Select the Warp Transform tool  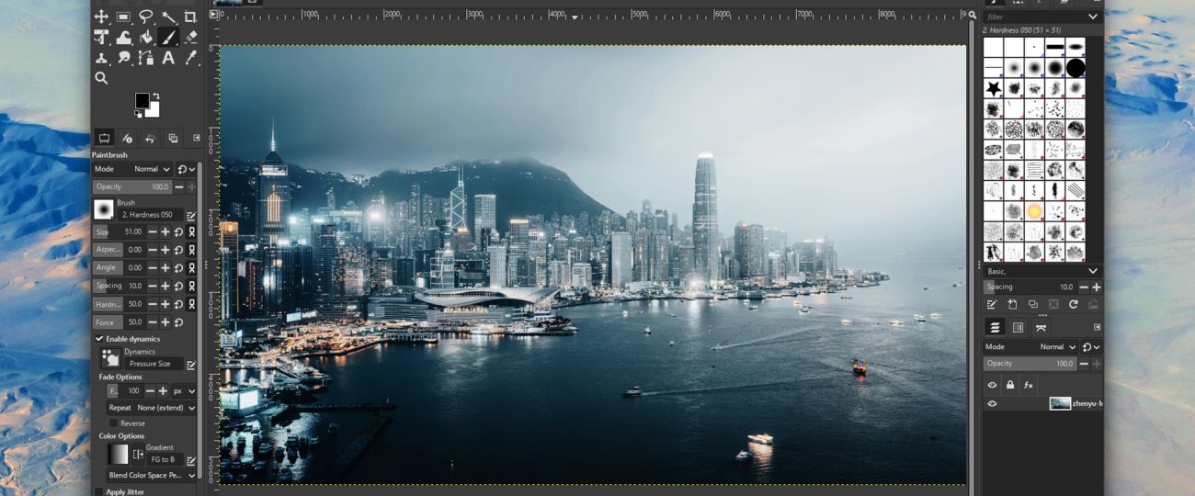(x=123, y=38)
